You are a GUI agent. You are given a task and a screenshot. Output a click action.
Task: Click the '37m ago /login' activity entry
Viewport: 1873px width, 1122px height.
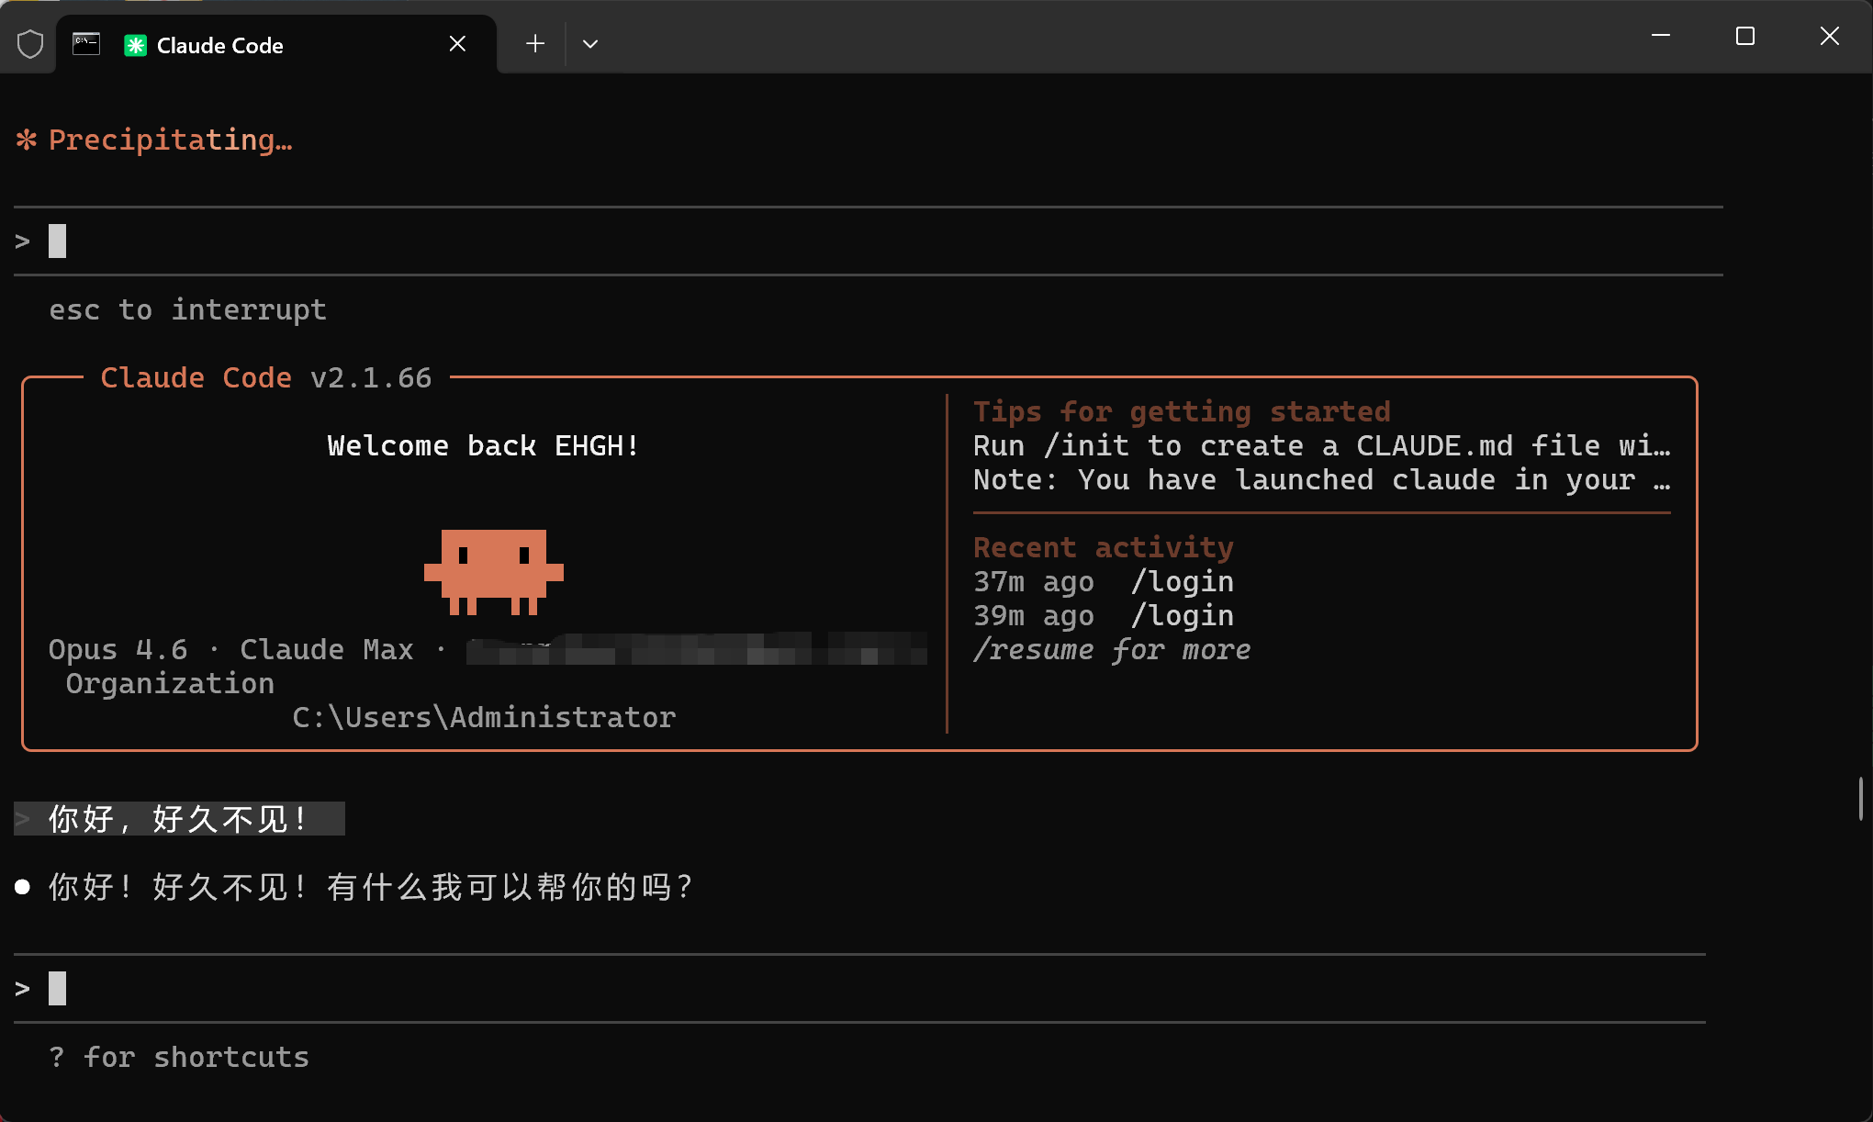point(1104,581)
